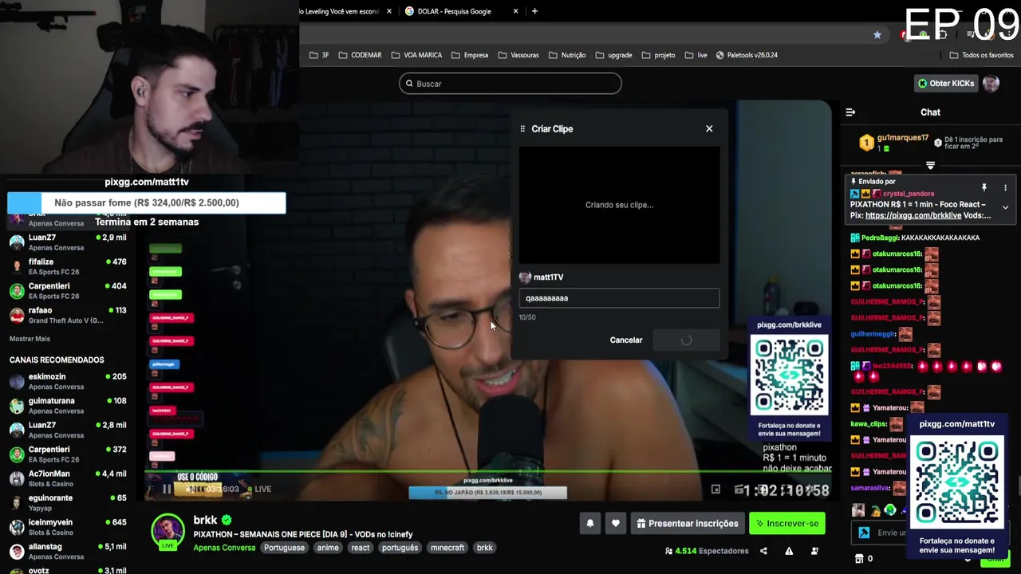
Task: Open Ac7ionMan recommended channel
Action: 68,478
